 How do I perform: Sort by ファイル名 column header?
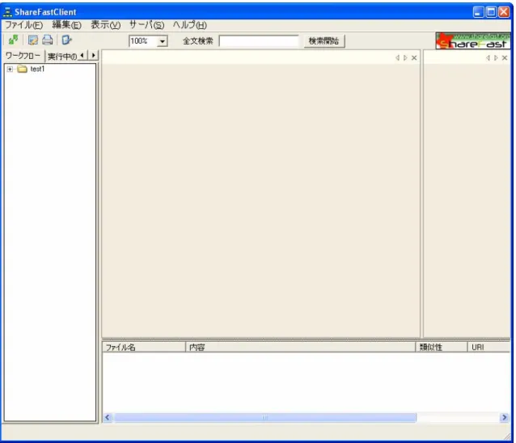(144, 347)
